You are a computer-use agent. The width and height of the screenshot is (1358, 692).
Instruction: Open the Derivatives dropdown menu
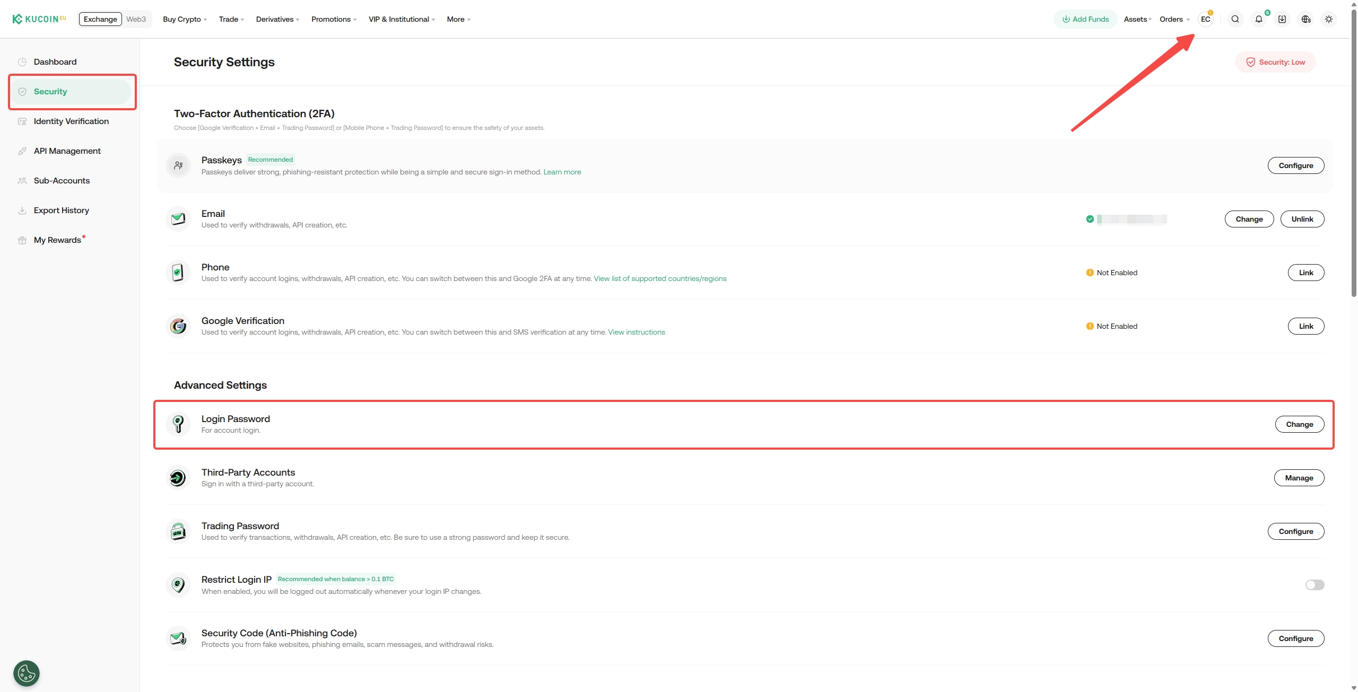point(277,19)
